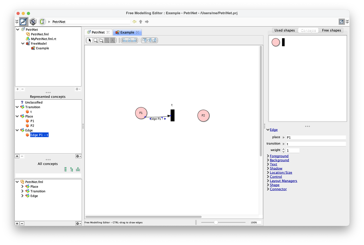Viewport: 364px width, 245px height.
Task: Choose the polygon shape drawing tool
Action: (x=101, y=40)
